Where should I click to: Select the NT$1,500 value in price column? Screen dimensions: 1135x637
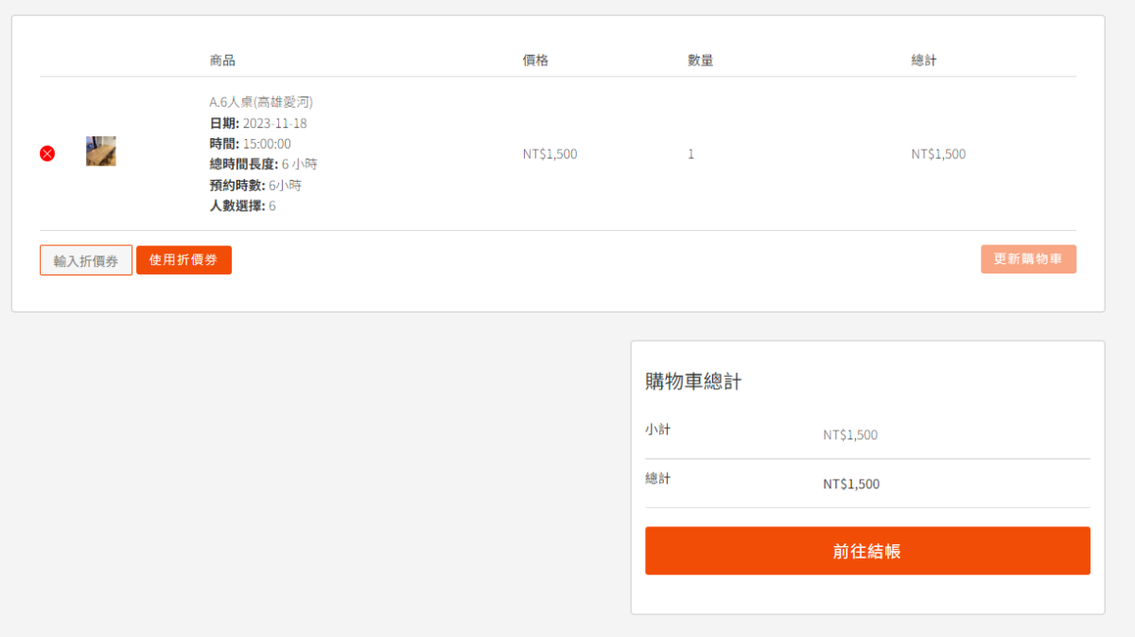click(x=550, y=154)
